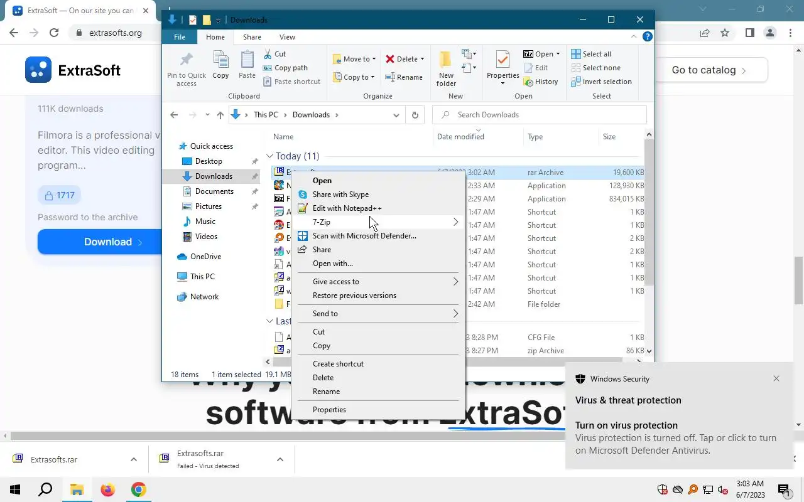Click the Search Downloads field
This screenshot has height=502, width=804.
pos(540,115)
